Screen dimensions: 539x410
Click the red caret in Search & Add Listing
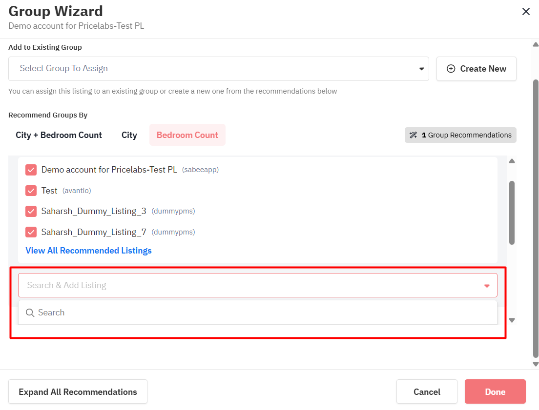487,286
